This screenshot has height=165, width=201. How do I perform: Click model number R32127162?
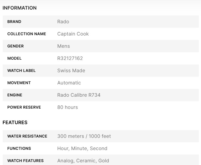pos(70,58)
